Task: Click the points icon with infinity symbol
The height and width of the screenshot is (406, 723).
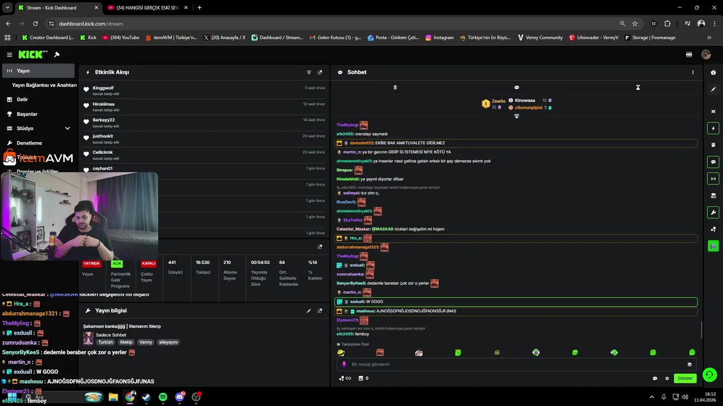Action: [345, 378]
